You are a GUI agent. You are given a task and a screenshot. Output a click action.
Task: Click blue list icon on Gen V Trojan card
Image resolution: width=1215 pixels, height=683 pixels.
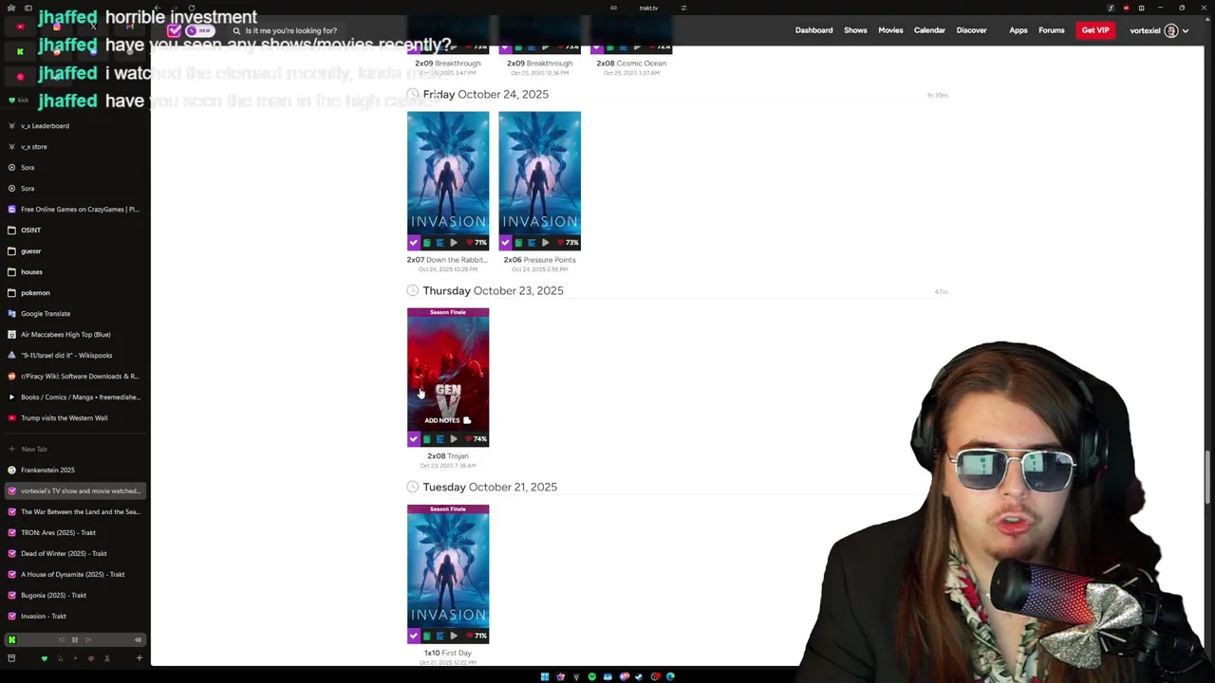click(x=439, y=439)
